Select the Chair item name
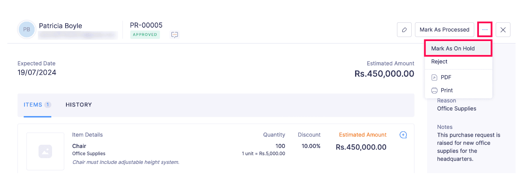 79,146
